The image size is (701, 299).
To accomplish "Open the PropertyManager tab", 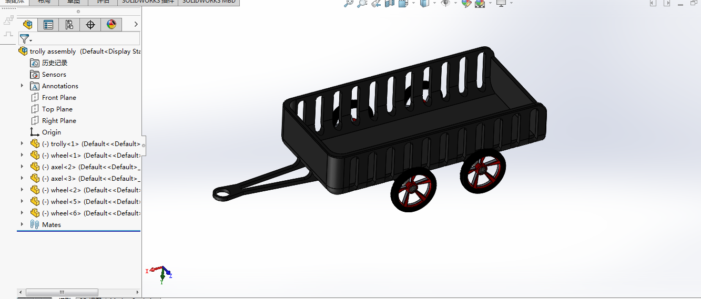I will [x=48, y=24].
